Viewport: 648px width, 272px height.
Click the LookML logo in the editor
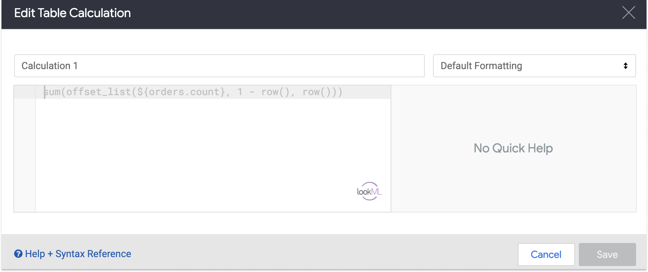[369, 191]
